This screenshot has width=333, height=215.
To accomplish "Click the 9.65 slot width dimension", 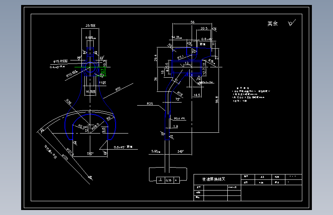I will pos(91,37).
